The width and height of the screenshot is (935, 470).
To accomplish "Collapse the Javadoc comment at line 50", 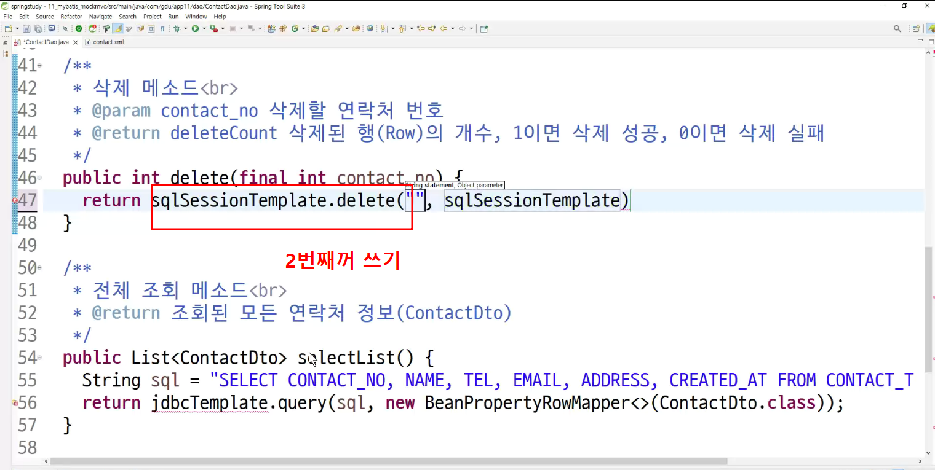I will click(39, 268).
